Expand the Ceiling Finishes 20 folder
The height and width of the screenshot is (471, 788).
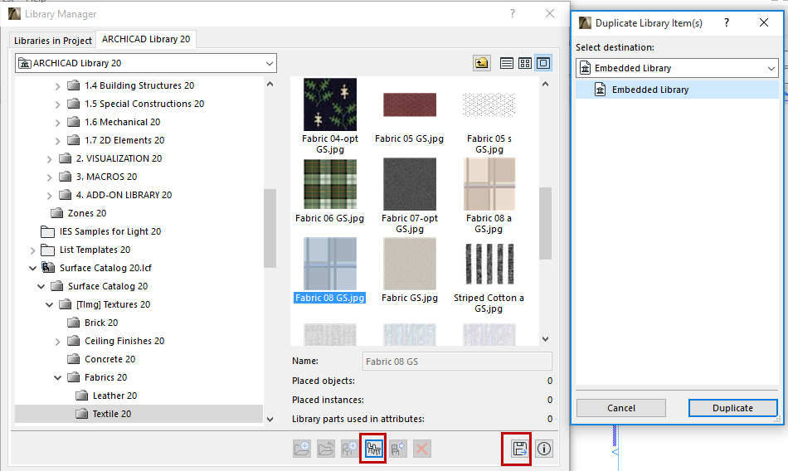pos(58,342)
